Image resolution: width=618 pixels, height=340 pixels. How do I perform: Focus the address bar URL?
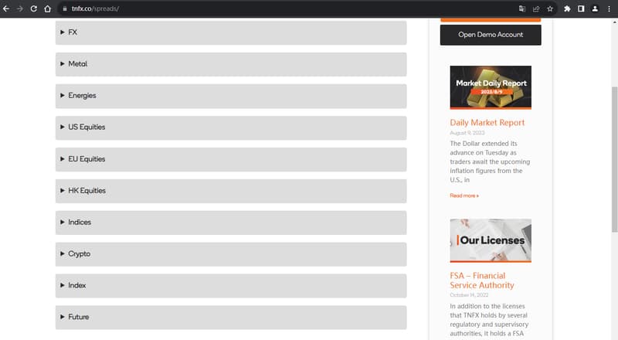[95, 8]
